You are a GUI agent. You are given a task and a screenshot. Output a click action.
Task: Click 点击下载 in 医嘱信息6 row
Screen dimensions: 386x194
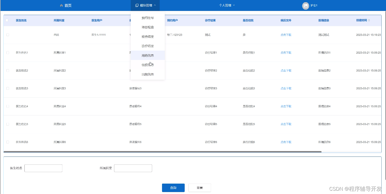coord(286,142)
